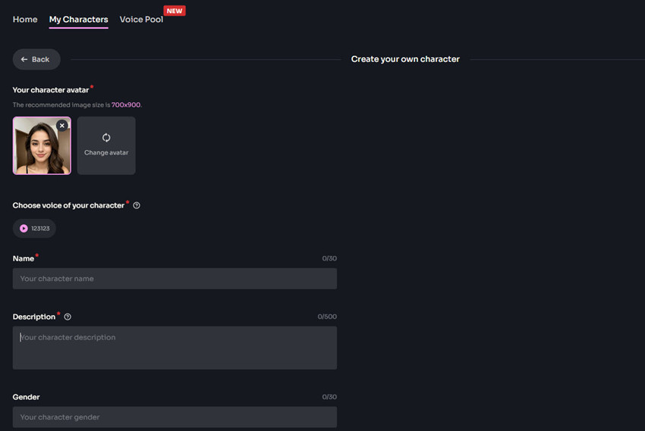Remove the uploaded avatar with the X icon

click(62, 126)
